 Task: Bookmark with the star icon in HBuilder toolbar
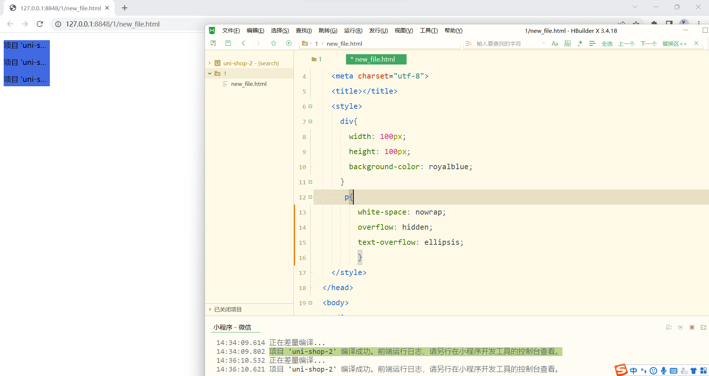[x=274, y=43]
